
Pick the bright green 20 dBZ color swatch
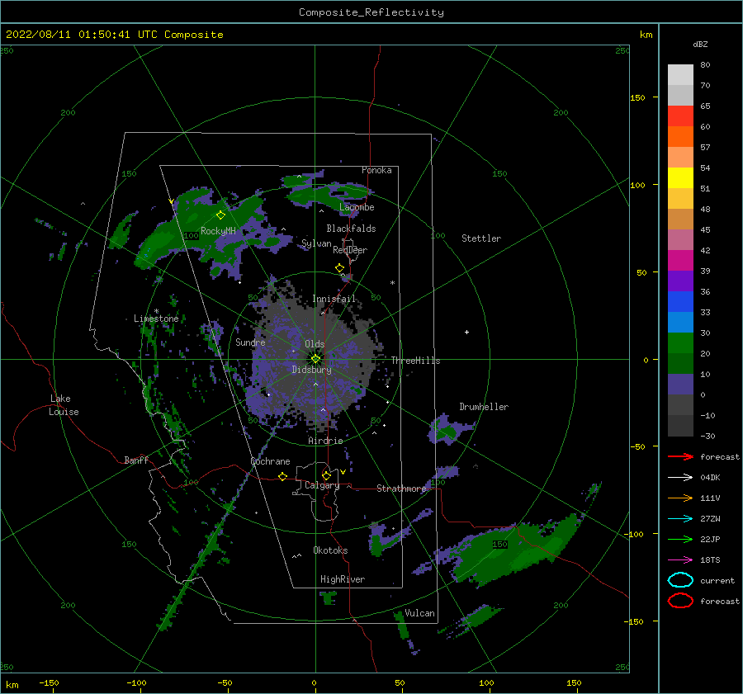click(x=680, y=343)
